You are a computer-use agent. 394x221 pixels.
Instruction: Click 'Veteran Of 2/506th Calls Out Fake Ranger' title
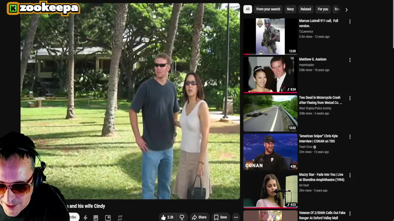(322, 215)
